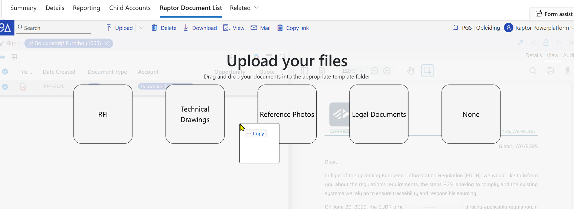This screenshot has height=209, width=574.
Task: Open the Reporting tab
Action: (x=86, y=8)
